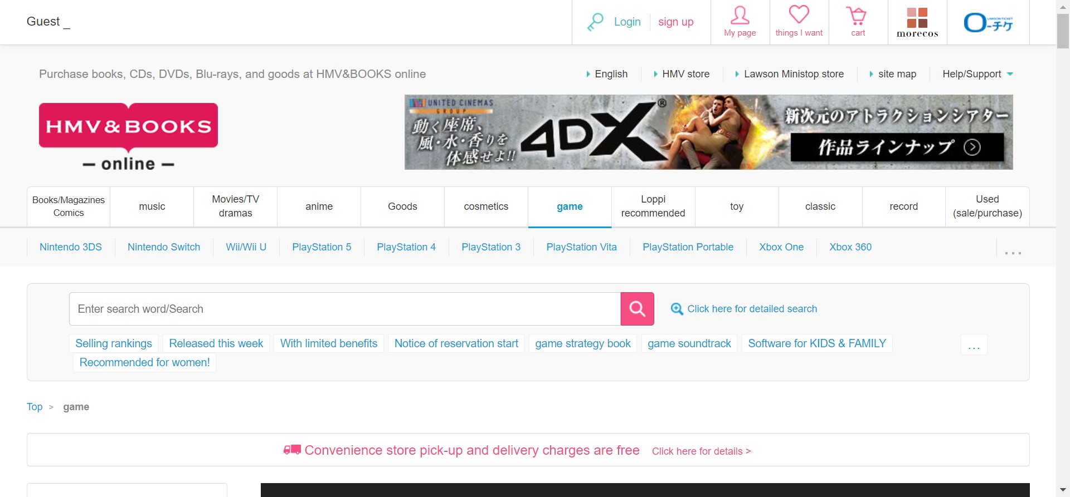Expand more search keyword tags ellipsis

pyautogui.click(x=974, y=345)
